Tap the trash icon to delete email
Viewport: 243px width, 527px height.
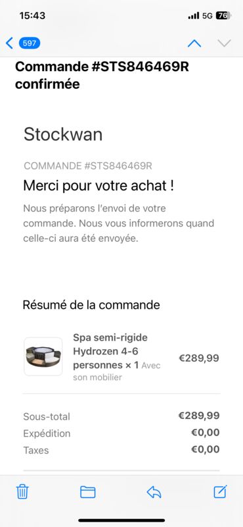click(x=22, y=491)
